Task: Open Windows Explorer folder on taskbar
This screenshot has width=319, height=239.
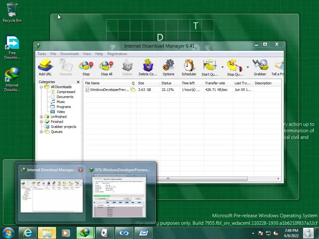Action: click(x=47, y=233)
